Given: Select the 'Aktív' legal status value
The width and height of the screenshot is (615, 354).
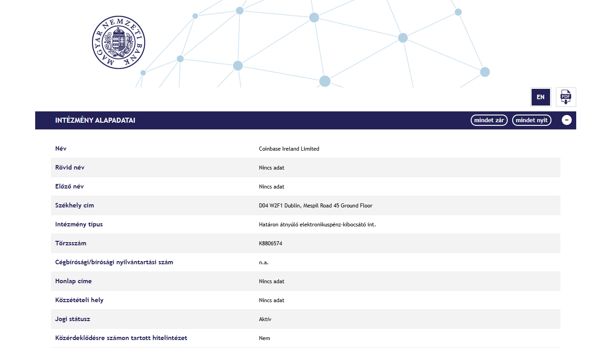Looking at the screenshot, I should click(265, 319).
